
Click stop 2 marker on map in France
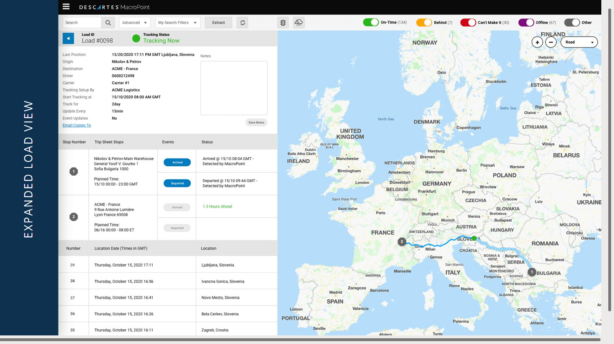point(402,242)
